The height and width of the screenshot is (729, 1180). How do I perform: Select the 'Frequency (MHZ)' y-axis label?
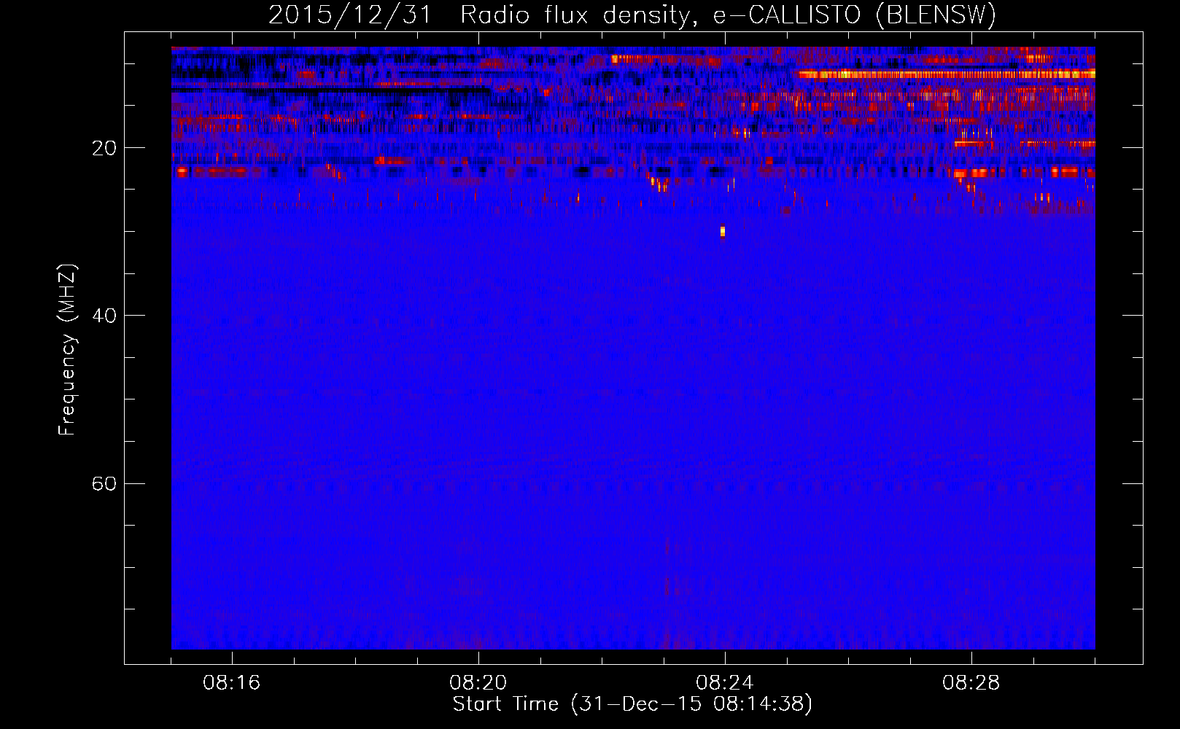[67, 350]
